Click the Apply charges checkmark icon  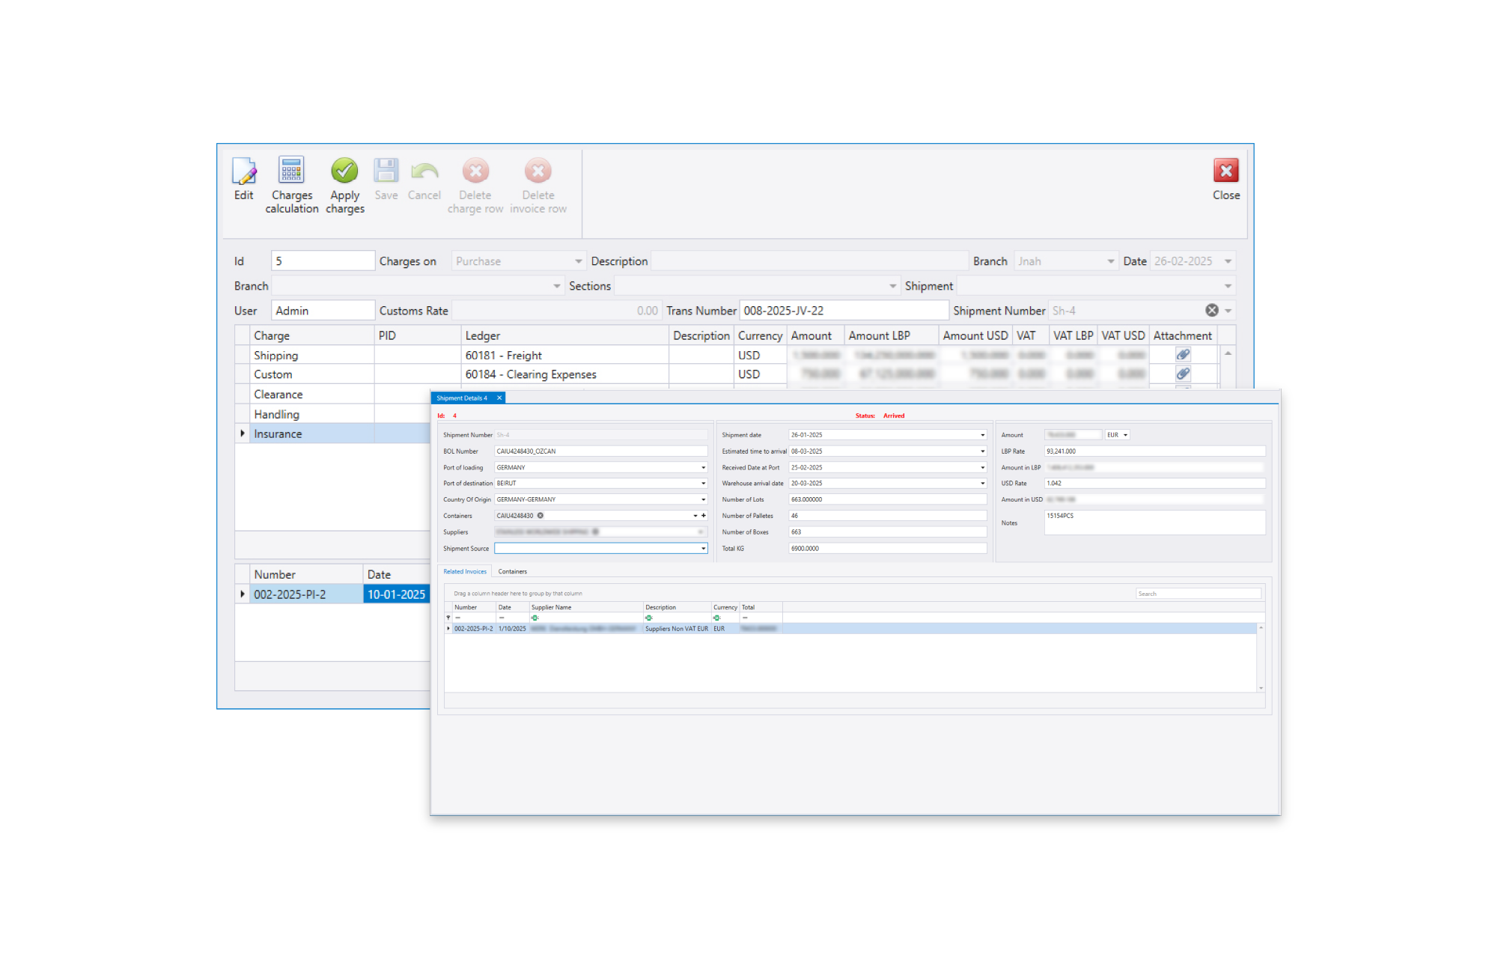point(344,171)
